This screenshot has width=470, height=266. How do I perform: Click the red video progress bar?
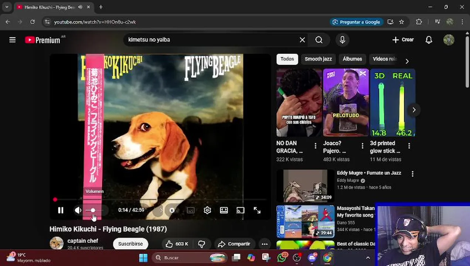pos(160,199)
